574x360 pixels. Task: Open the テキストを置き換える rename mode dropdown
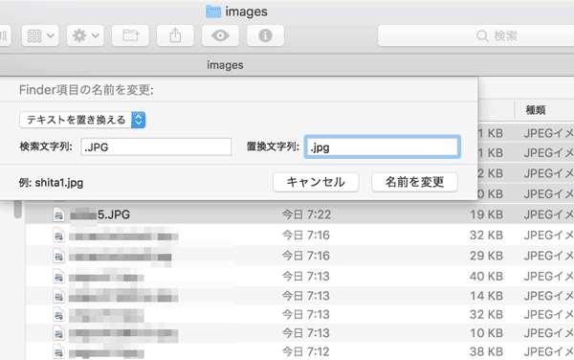pyautogui.click(x=82, y=120)
